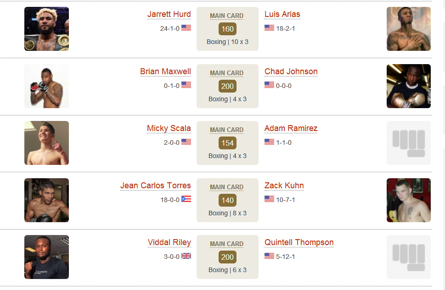Image resolution: width=445 pixels, height=290 pixels.
Task: Click the Chad Johnson name link
Action: [x=291, y=71]
